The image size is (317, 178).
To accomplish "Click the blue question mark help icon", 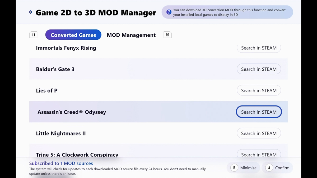I will pyautogui.click(x=169, y=12).
